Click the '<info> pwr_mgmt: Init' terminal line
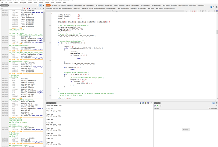The width and height of the screenshot is (218, 147). [54, 105]
